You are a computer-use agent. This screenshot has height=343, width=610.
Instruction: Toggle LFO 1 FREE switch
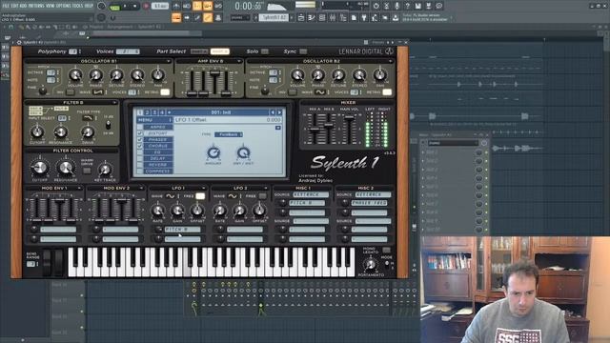pyautogui.click(x=200, y=196)
